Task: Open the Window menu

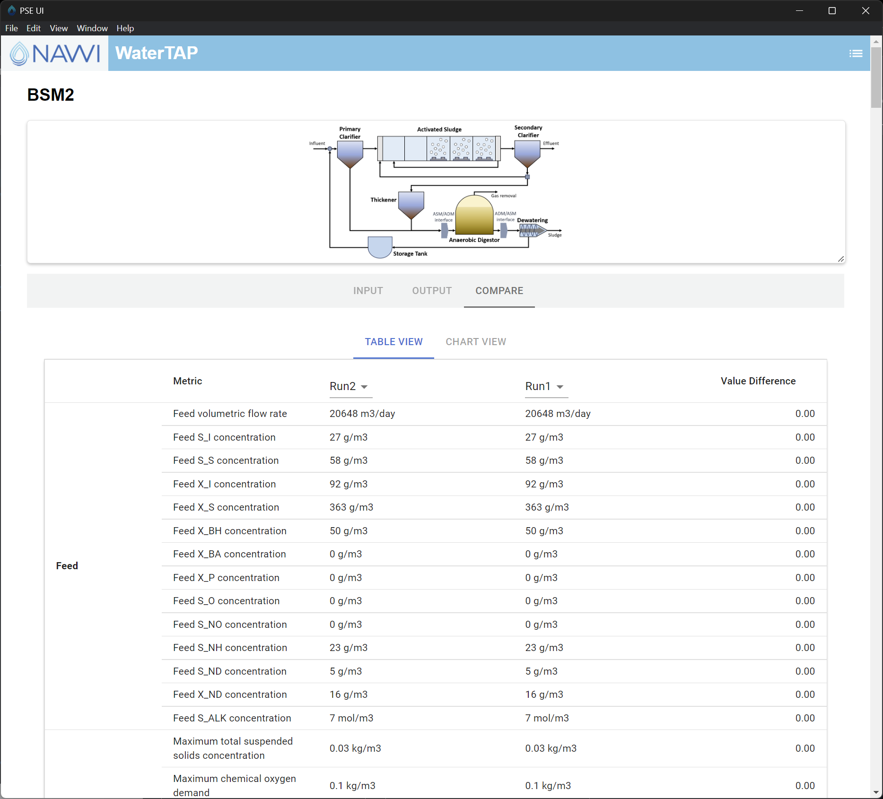Action: coord(92,28)
